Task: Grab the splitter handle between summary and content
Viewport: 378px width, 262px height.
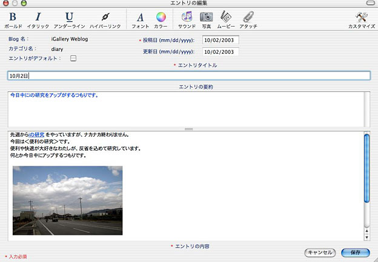Action: tap(189, 129)
